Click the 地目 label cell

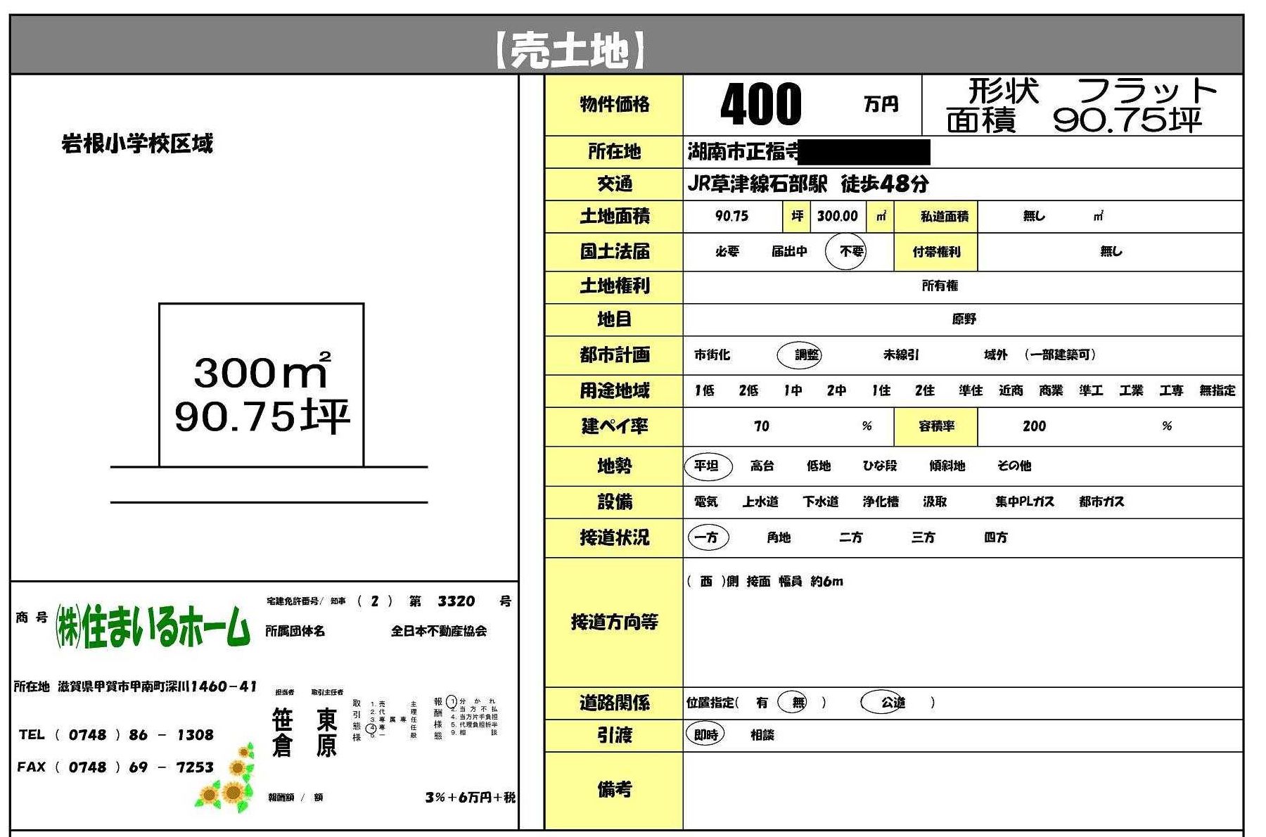(614, 319)
